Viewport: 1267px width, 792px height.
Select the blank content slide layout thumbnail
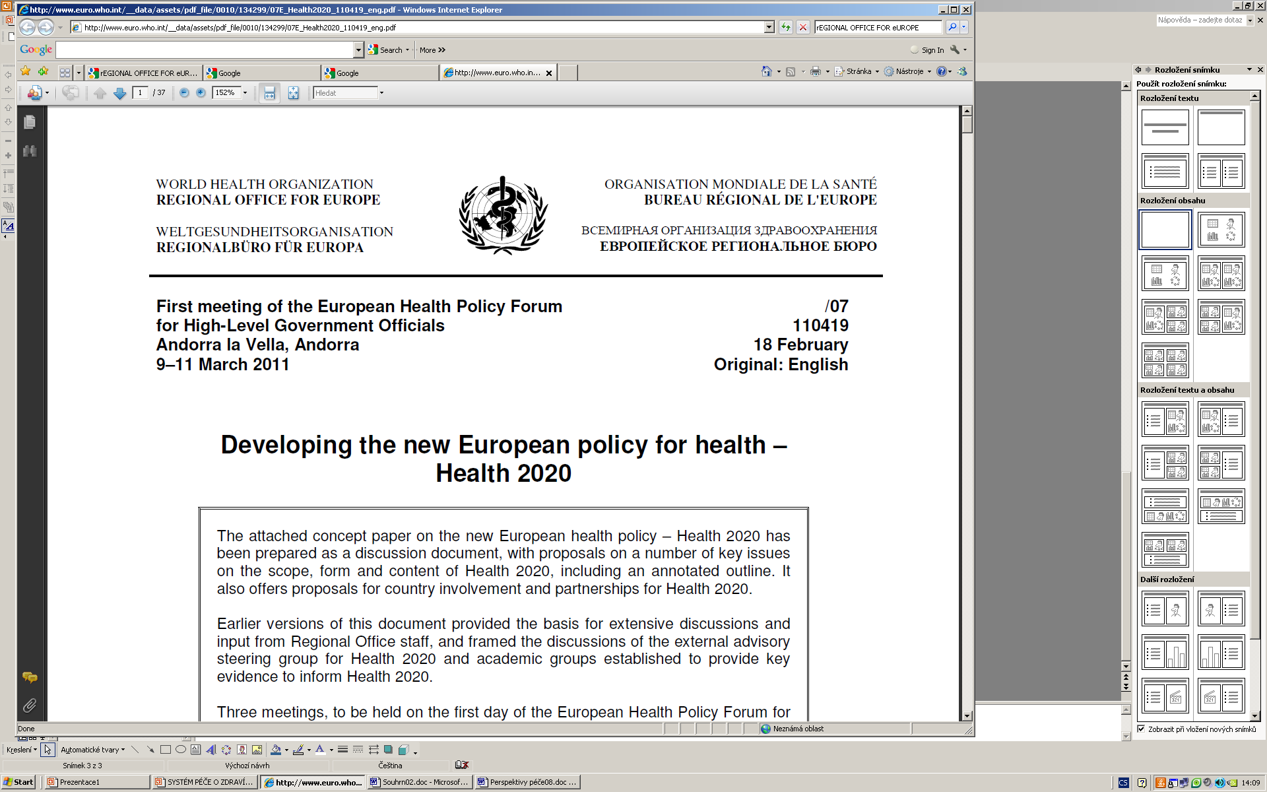(1165, 230)
